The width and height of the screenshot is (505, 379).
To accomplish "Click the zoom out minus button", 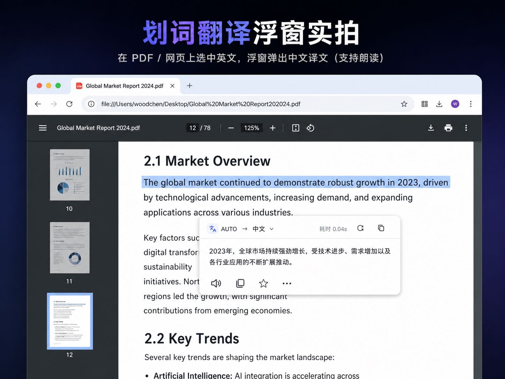I will click(x=231, y=128).
